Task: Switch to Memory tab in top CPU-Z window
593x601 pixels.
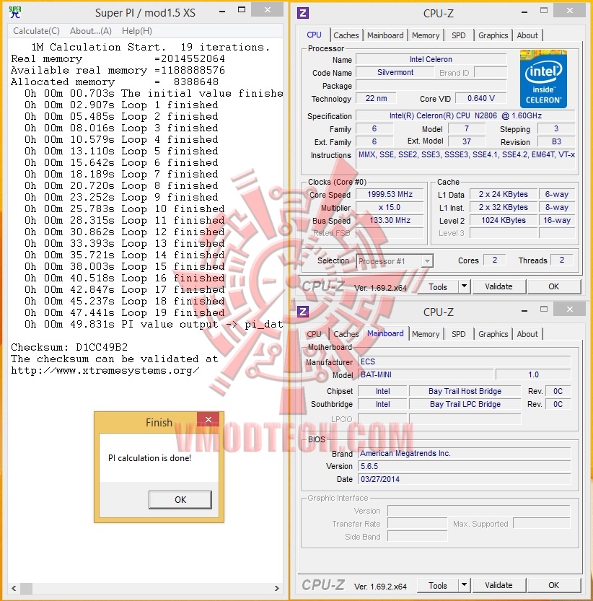Action: (426, 35)
